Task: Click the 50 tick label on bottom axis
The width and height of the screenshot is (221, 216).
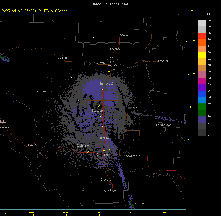Action: (x=132, y=212)
